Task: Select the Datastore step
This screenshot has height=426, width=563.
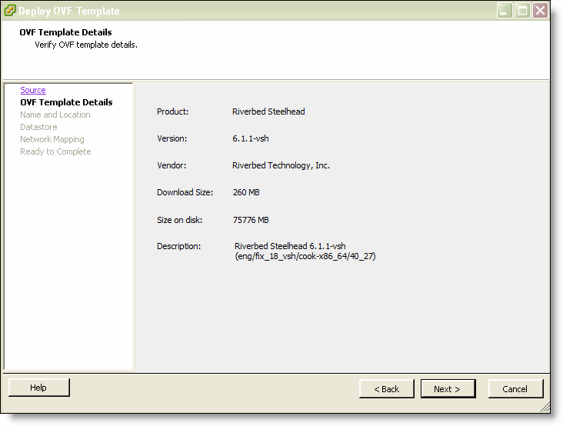Action: click(38, 127)
